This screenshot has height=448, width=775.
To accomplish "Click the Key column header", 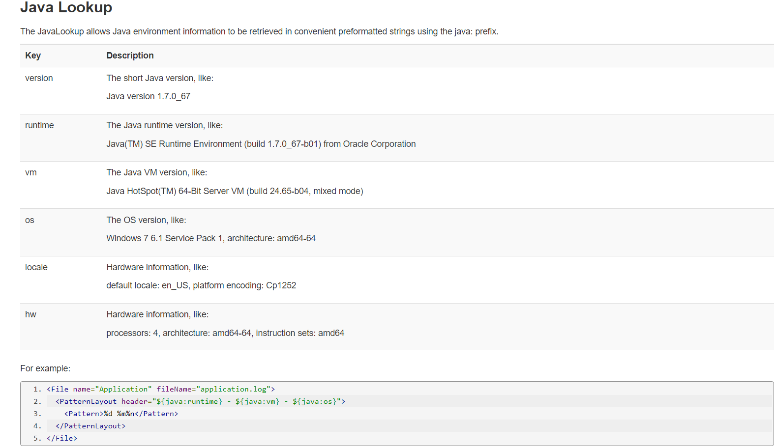I will pyautogui.click(x=33, y=56).
